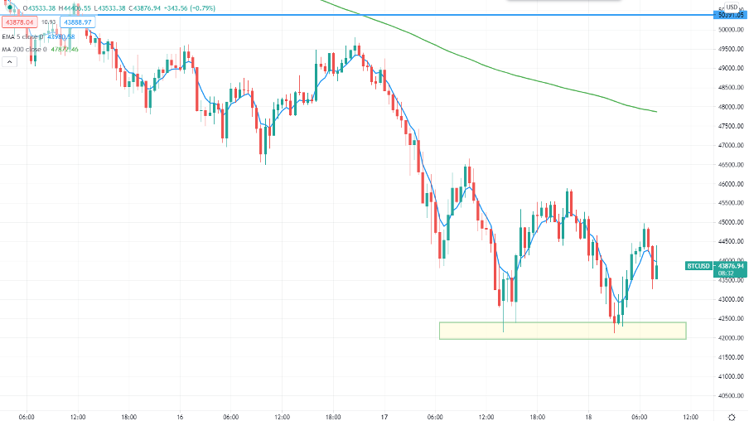Open the chart settings gear icon
Screen dimensions: 749x421
point(732,417)
